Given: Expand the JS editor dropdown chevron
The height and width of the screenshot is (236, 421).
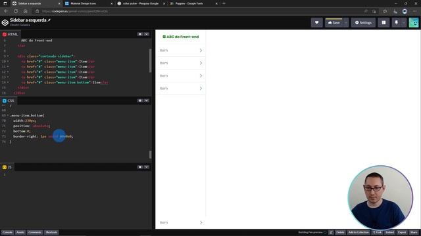Looking at the screenshot, I should pyautogui.click(x=146, y=167).
